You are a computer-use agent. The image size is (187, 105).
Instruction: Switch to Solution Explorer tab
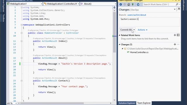[x=127, y=103]
